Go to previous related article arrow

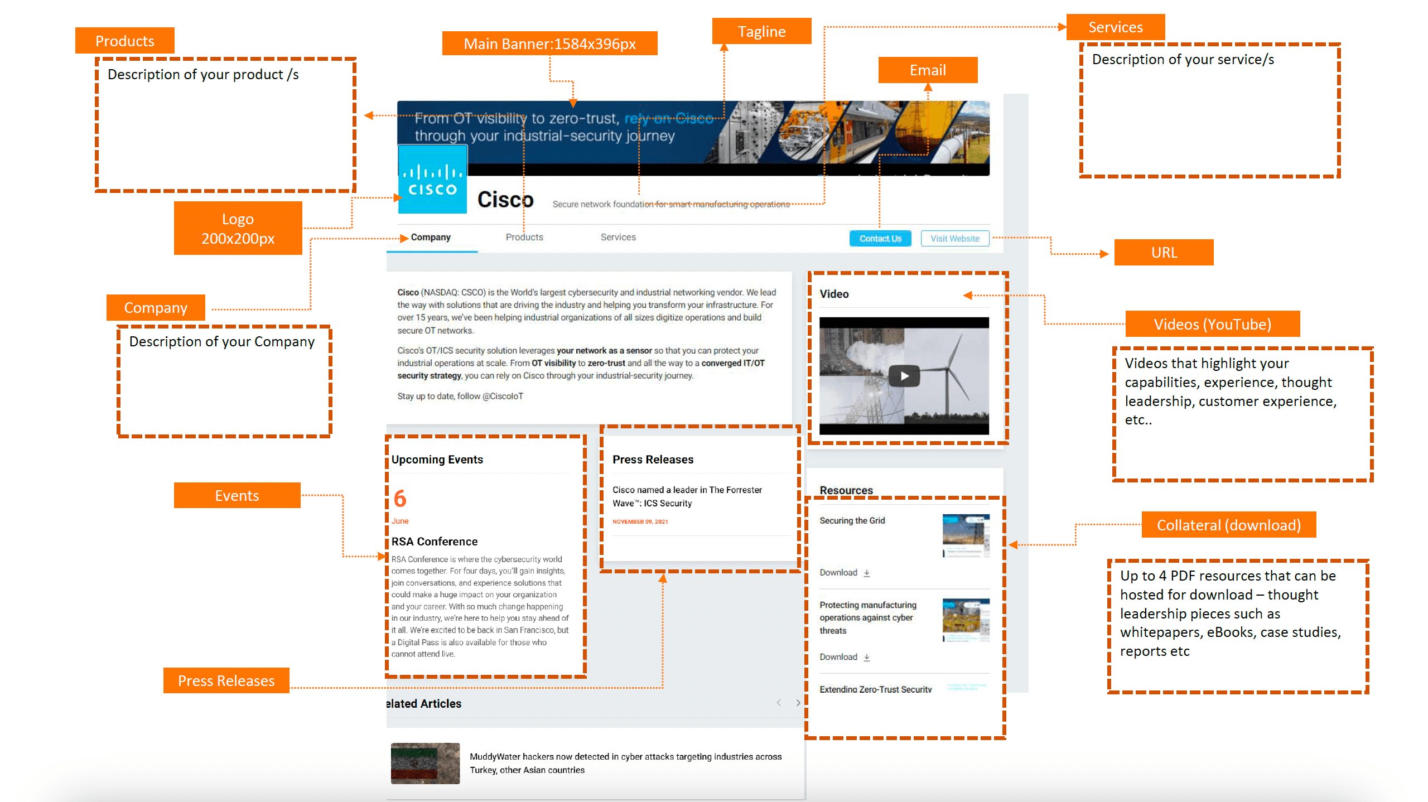point(779,703)
